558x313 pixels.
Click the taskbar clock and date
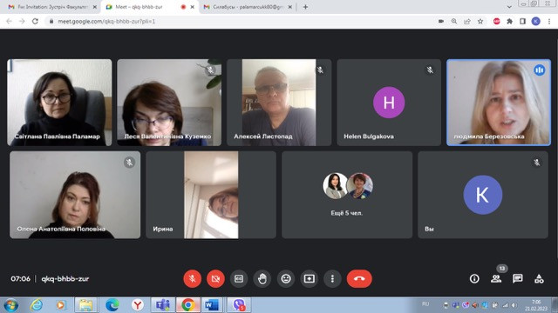click(x=536, y=305)
